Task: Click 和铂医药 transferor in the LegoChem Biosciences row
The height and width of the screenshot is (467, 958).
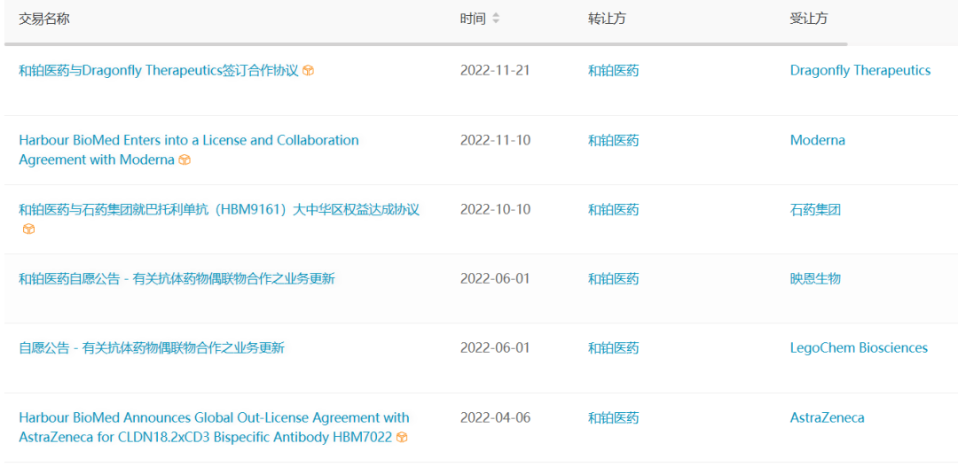Action: [x=614, y=348]
